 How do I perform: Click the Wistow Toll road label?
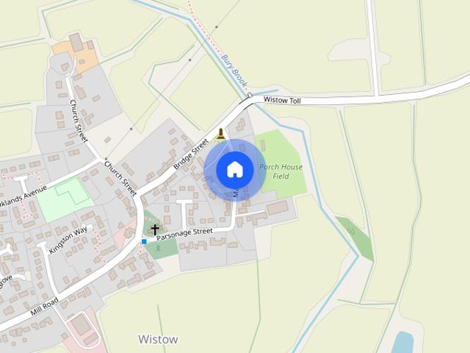coord(282,100)
